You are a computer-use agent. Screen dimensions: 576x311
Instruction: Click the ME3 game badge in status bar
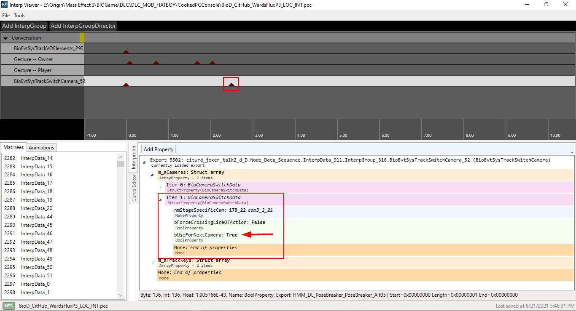tap(9, 306)
